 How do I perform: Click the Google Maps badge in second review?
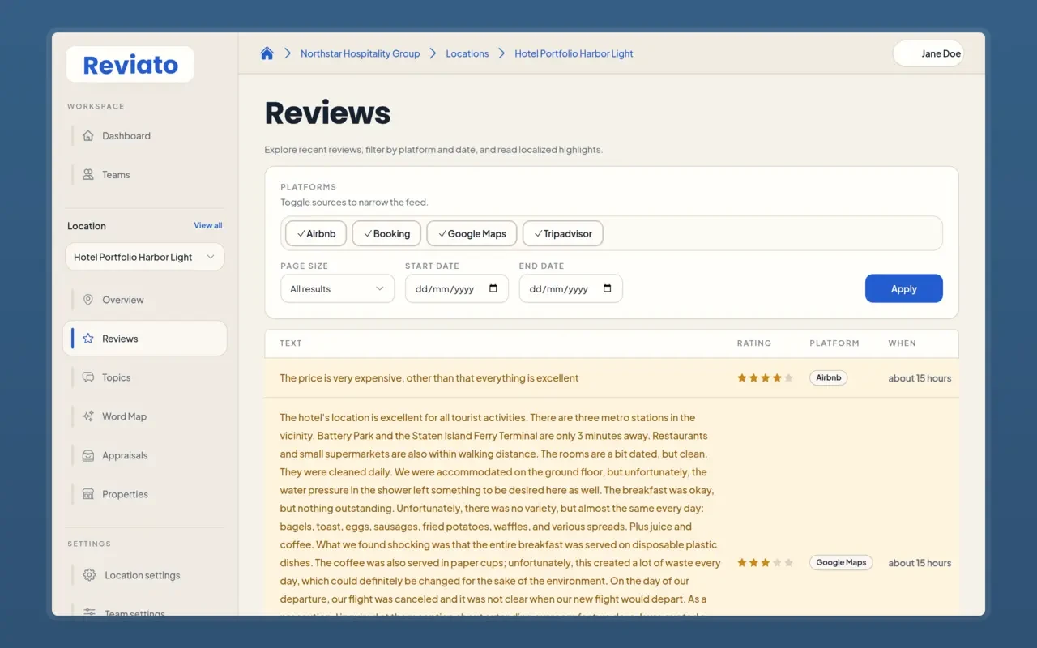(841, 562)
